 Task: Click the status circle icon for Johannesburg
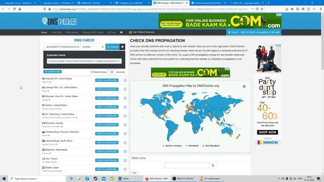(125, 143)
